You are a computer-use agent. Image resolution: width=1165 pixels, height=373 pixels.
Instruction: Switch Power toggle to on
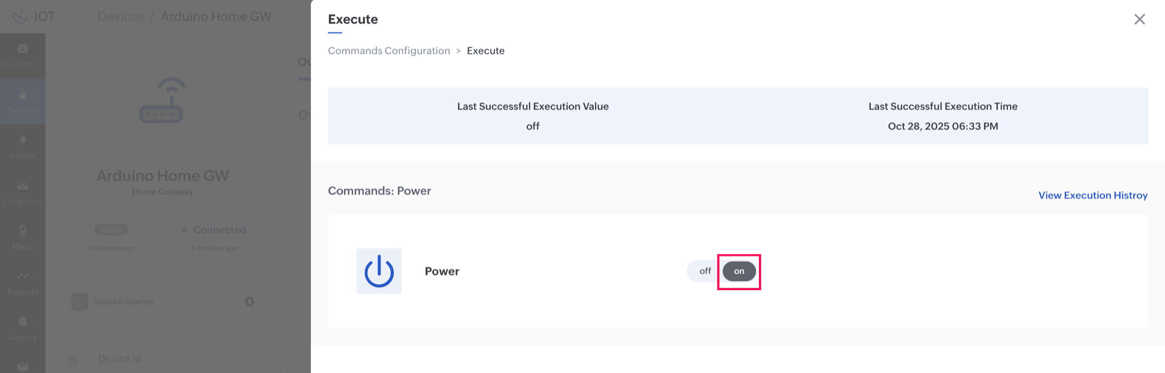pyautogui.click(x=739, y=271)
